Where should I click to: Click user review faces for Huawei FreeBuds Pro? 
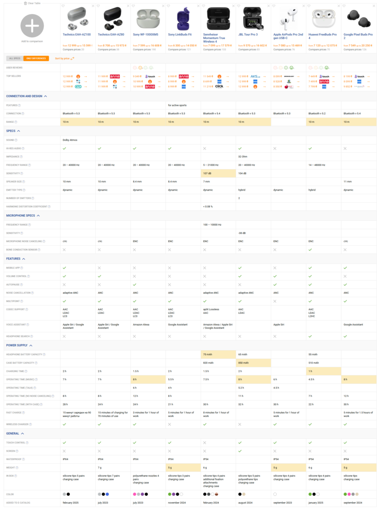click(319, 68)
